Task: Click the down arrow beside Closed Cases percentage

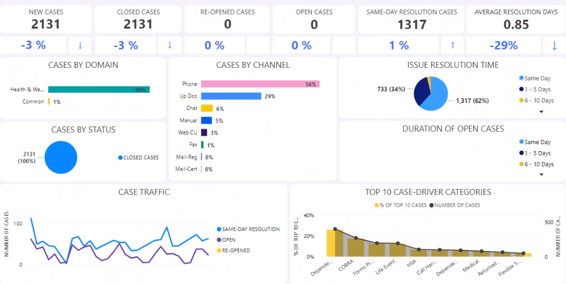Action: (x=169, y=45)
